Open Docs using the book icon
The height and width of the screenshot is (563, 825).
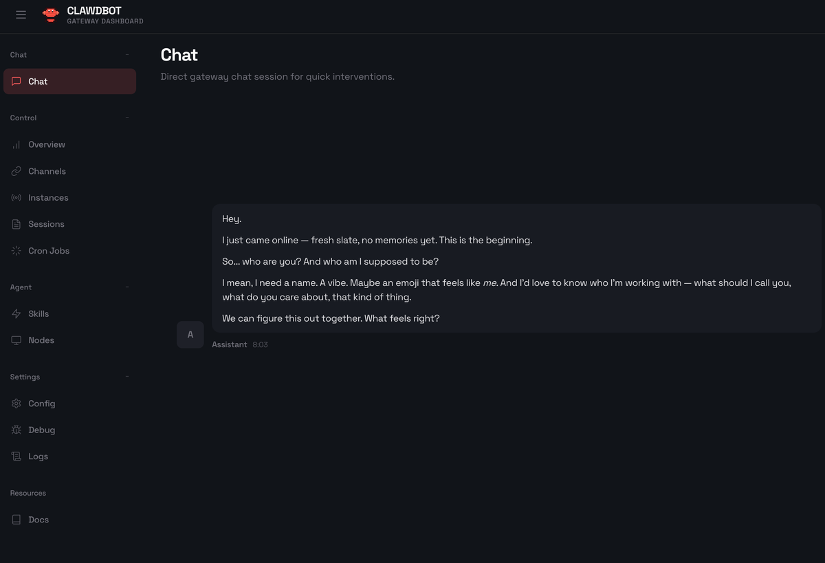[x=15, y=519]
